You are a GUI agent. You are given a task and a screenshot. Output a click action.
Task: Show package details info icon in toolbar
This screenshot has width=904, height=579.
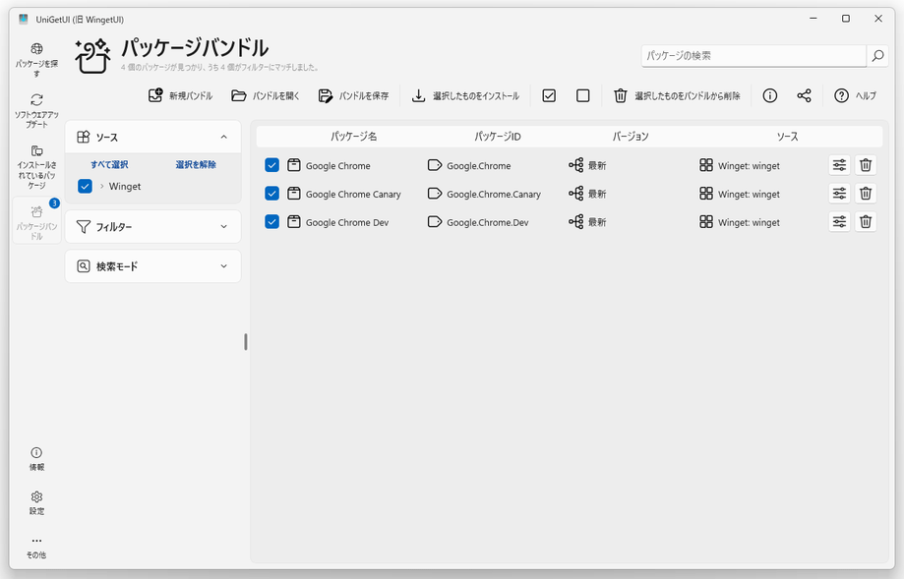(x=769, y=95)
